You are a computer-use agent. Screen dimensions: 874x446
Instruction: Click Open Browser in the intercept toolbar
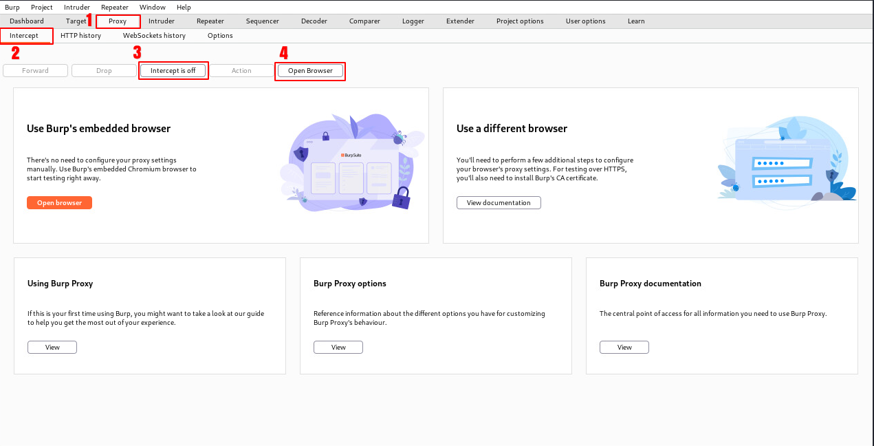tap(310, 71)
